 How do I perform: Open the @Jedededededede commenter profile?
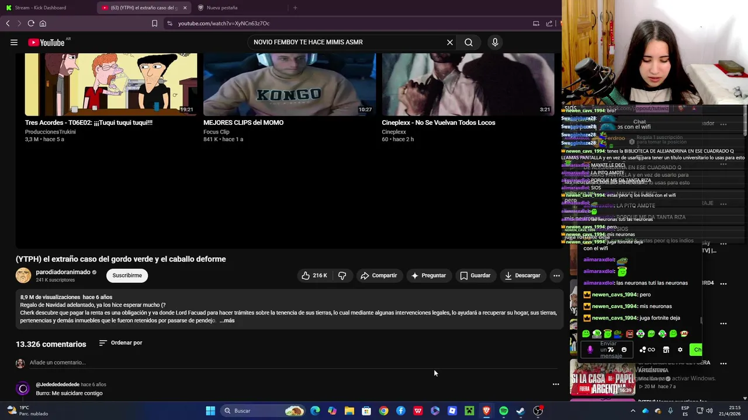[x=57, y=384]
